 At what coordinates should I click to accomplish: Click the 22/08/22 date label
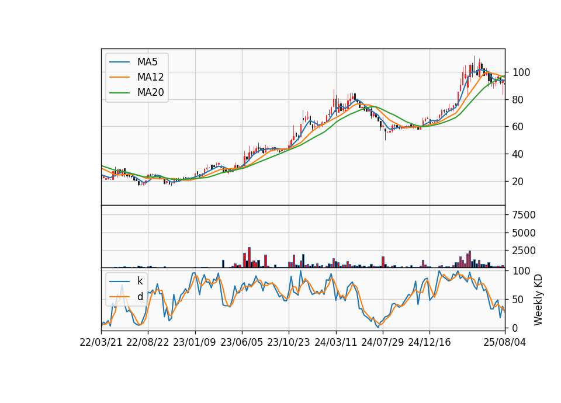(148, 342)
